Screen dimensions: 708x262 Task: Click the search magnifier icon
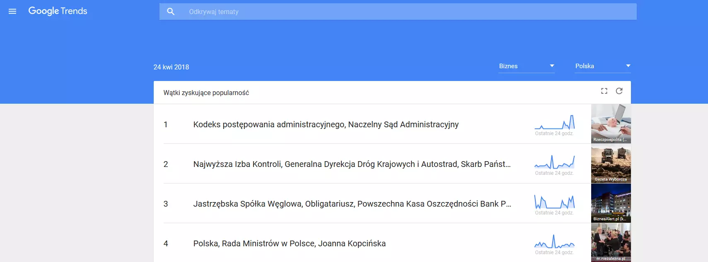[x=171, y=12]
